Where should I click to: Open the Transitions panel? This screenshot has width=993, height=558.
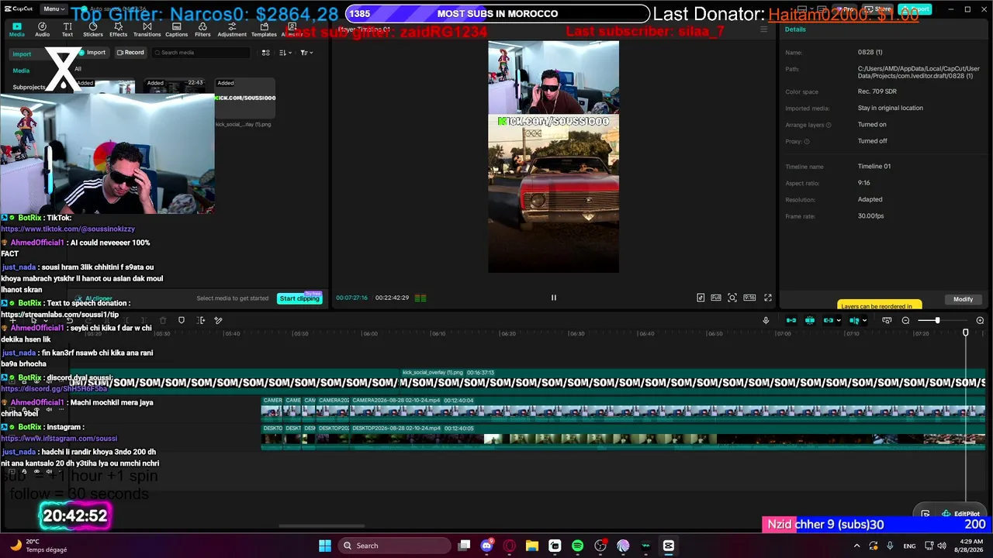147,29
